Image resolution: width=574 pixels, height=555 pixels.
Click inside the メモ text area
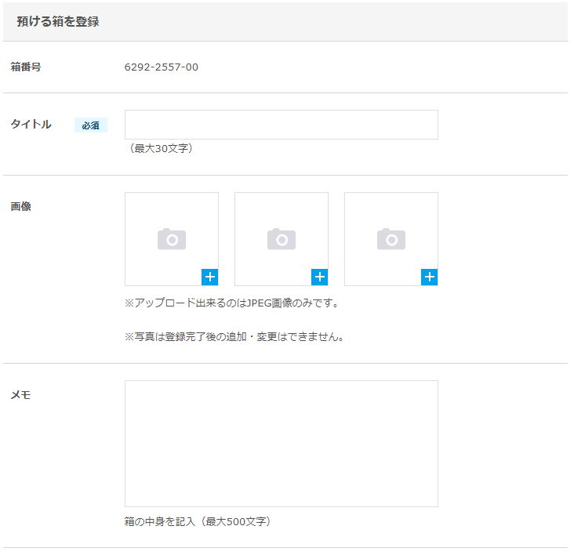[x=281, y=443]
